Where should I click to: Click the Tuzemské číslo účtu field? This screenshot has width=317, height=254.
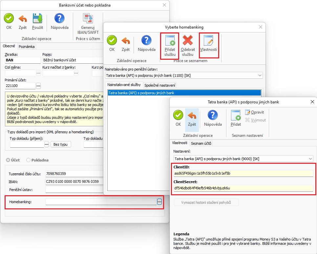tap(74, 174)
